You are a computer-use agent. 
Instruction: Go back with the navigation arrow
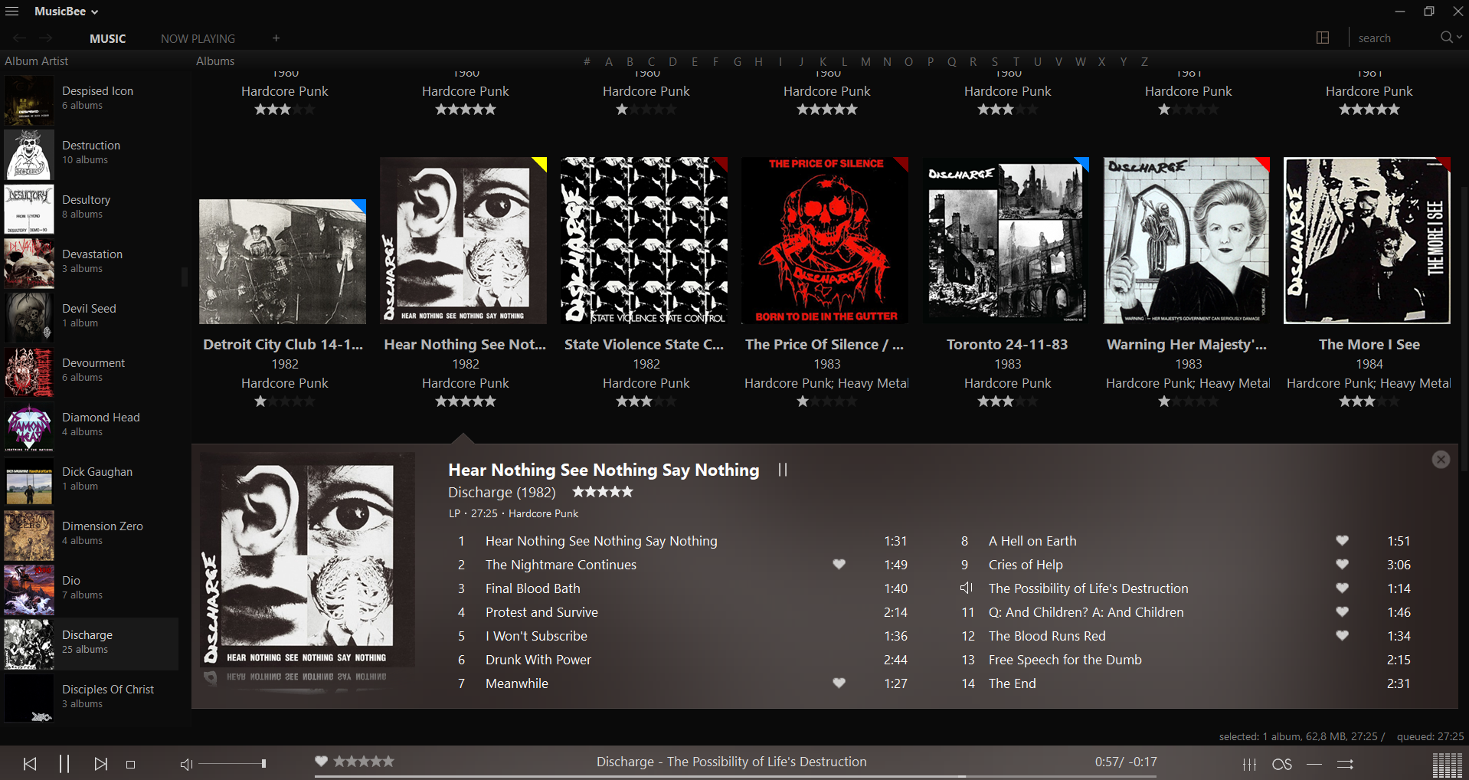[20, 38]
